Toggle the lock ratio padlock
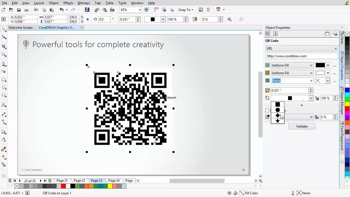The image size is (350, 197). tap(87, 19)
